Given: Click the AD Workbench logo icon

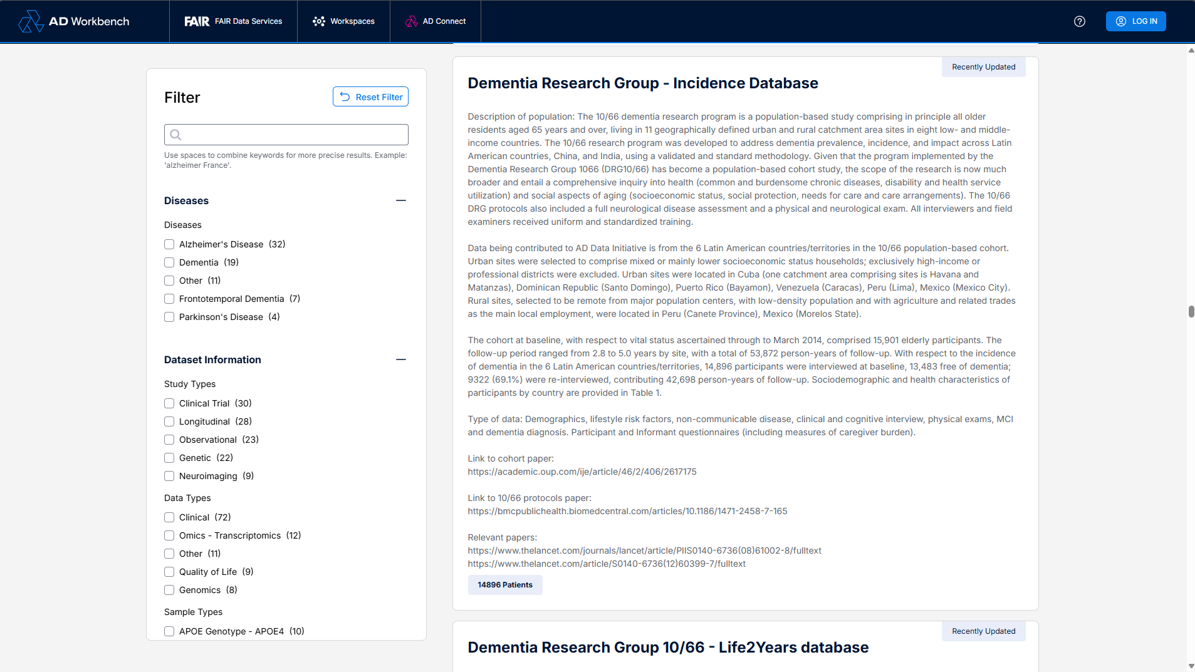Looking at the screenshot, I should [x=31, y=21].
